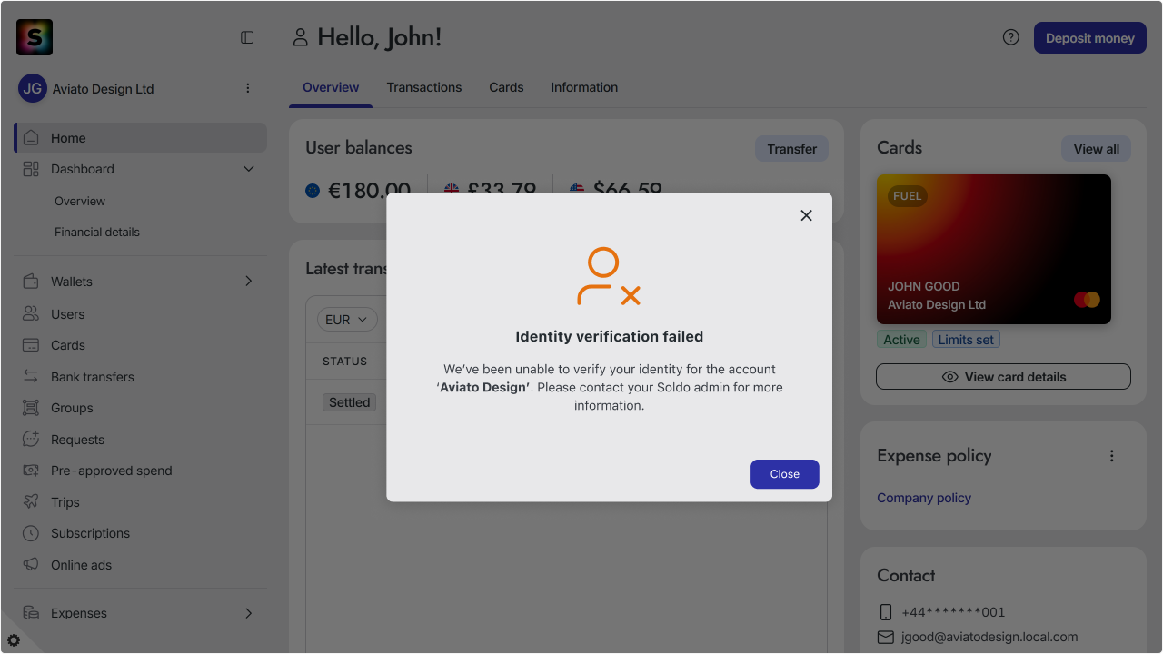Click the FUEL card thumbnail
This screenshot has height=654, width=1163.
(994, 249)
